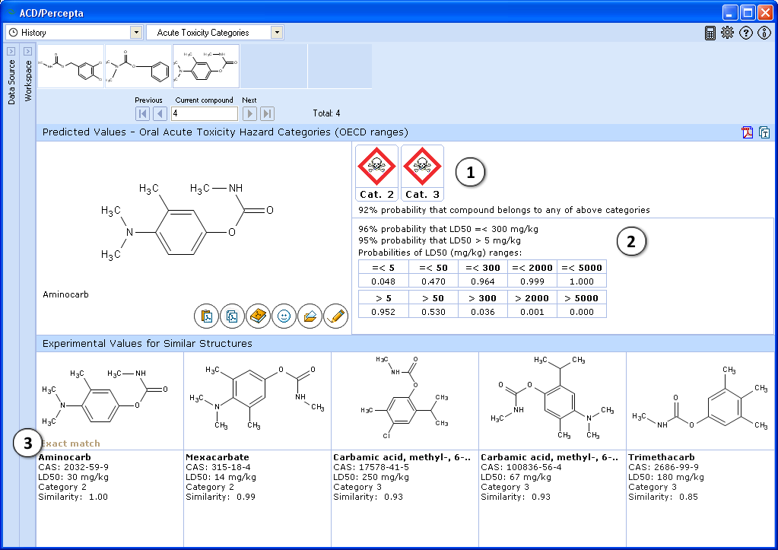Click 'Similarity: 0.85' text
The image size is (778, 550).
pos(663,497)
